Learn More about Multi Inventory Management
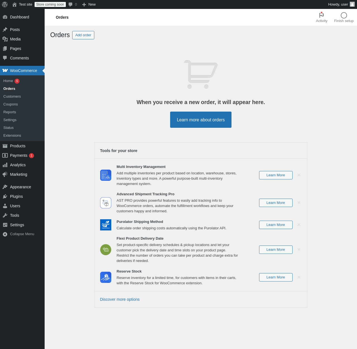Image resolution: width=357 pixels, height=349 pixels. (x=276, y=175)
